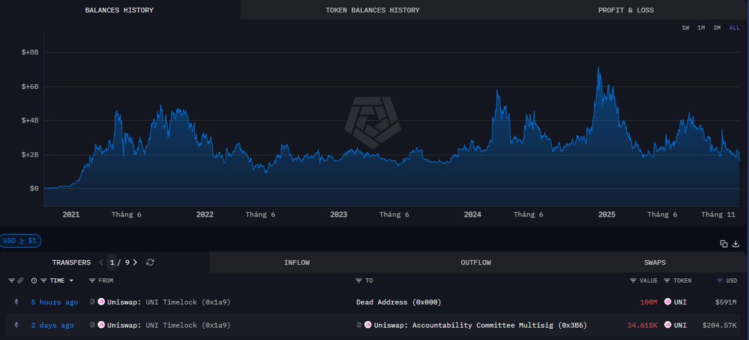The image size is (749, 340).
Task: Open Dead Address (0x000) entity
Action: (399, 302)
